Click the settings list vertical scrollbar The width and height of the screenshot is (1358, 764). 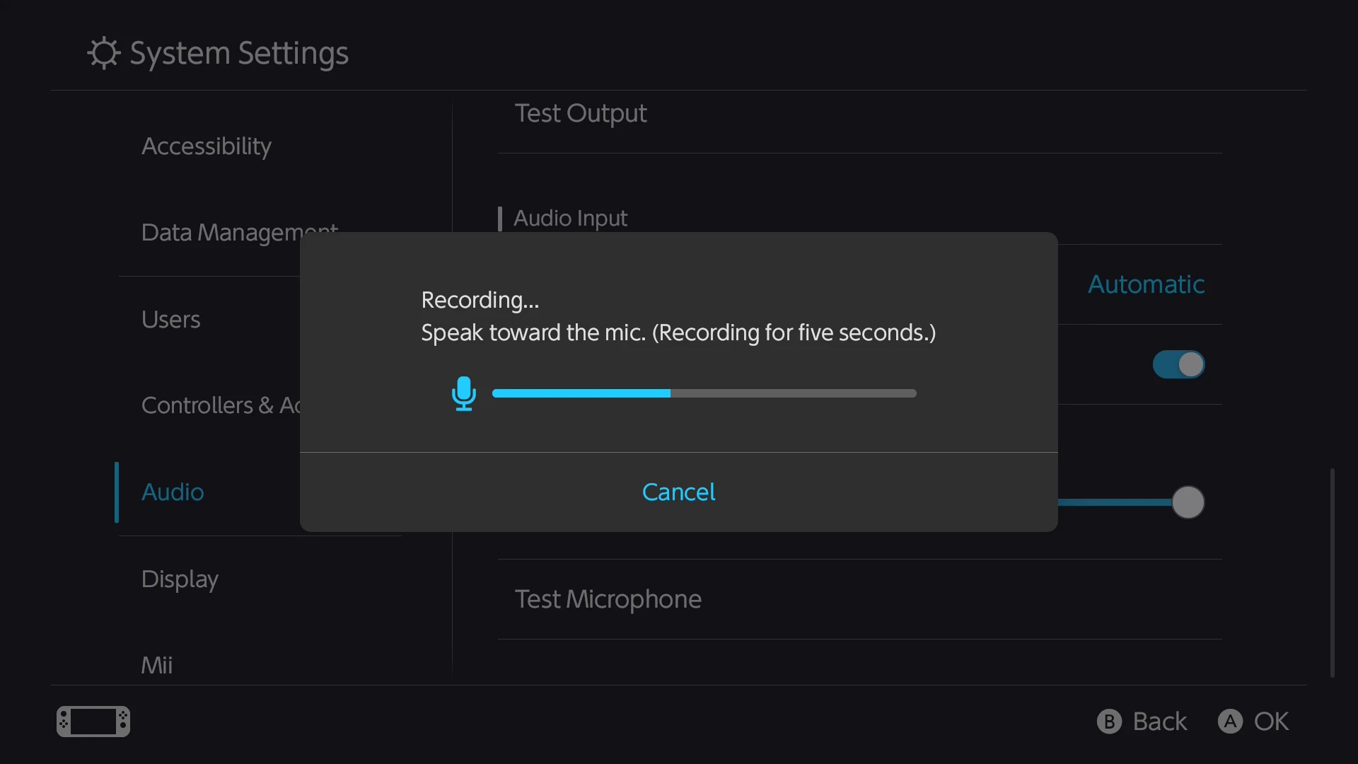(x=1333, y=573)
